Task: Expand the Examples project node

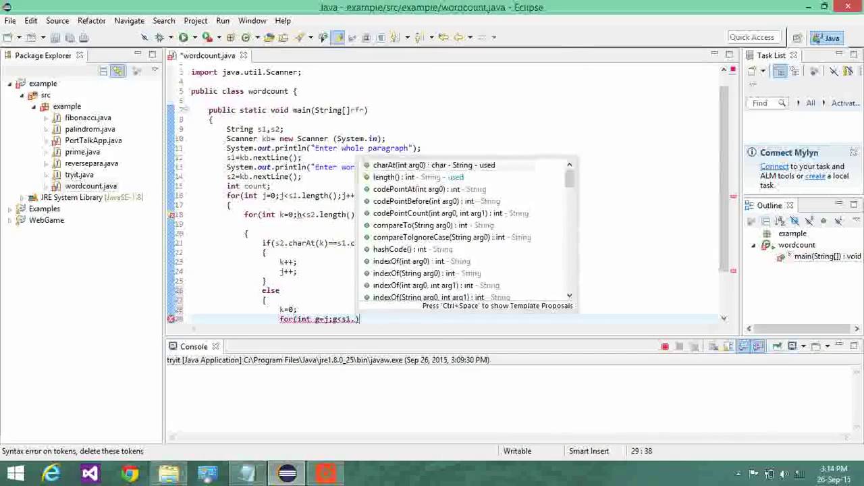Action: point(10,209)
